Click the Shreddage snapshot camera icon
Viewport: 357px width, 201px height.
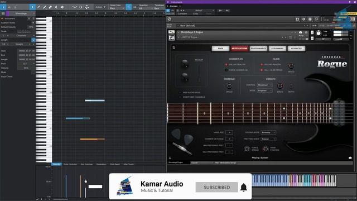(x=301, y=32)
